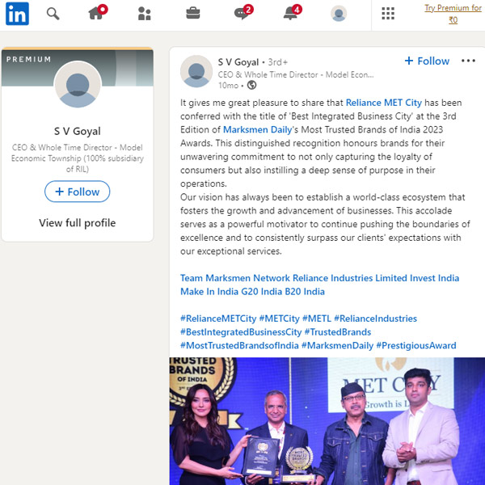Open the search magnifier icon
This screenshot has height=485, width=485.
pyautogui.click(x=53, y=14)
